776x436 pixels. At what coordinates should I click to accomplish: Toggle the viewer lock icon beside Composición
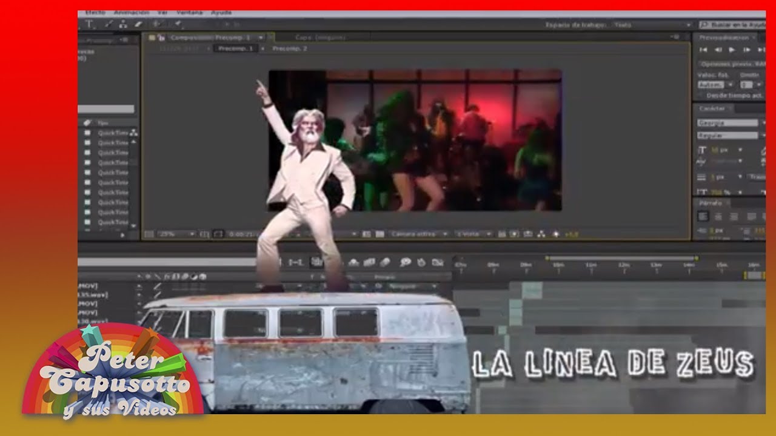(161, 38)
